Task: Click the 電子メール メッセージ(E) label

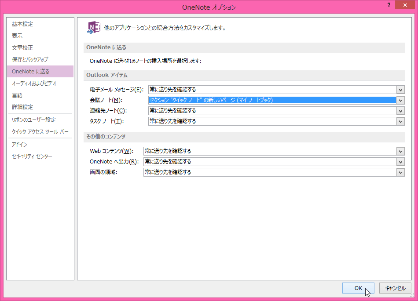Action: (117, 90)
